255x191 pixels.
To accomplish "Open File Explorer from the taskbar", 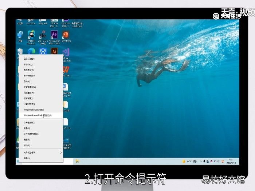I will coord(77,161).
